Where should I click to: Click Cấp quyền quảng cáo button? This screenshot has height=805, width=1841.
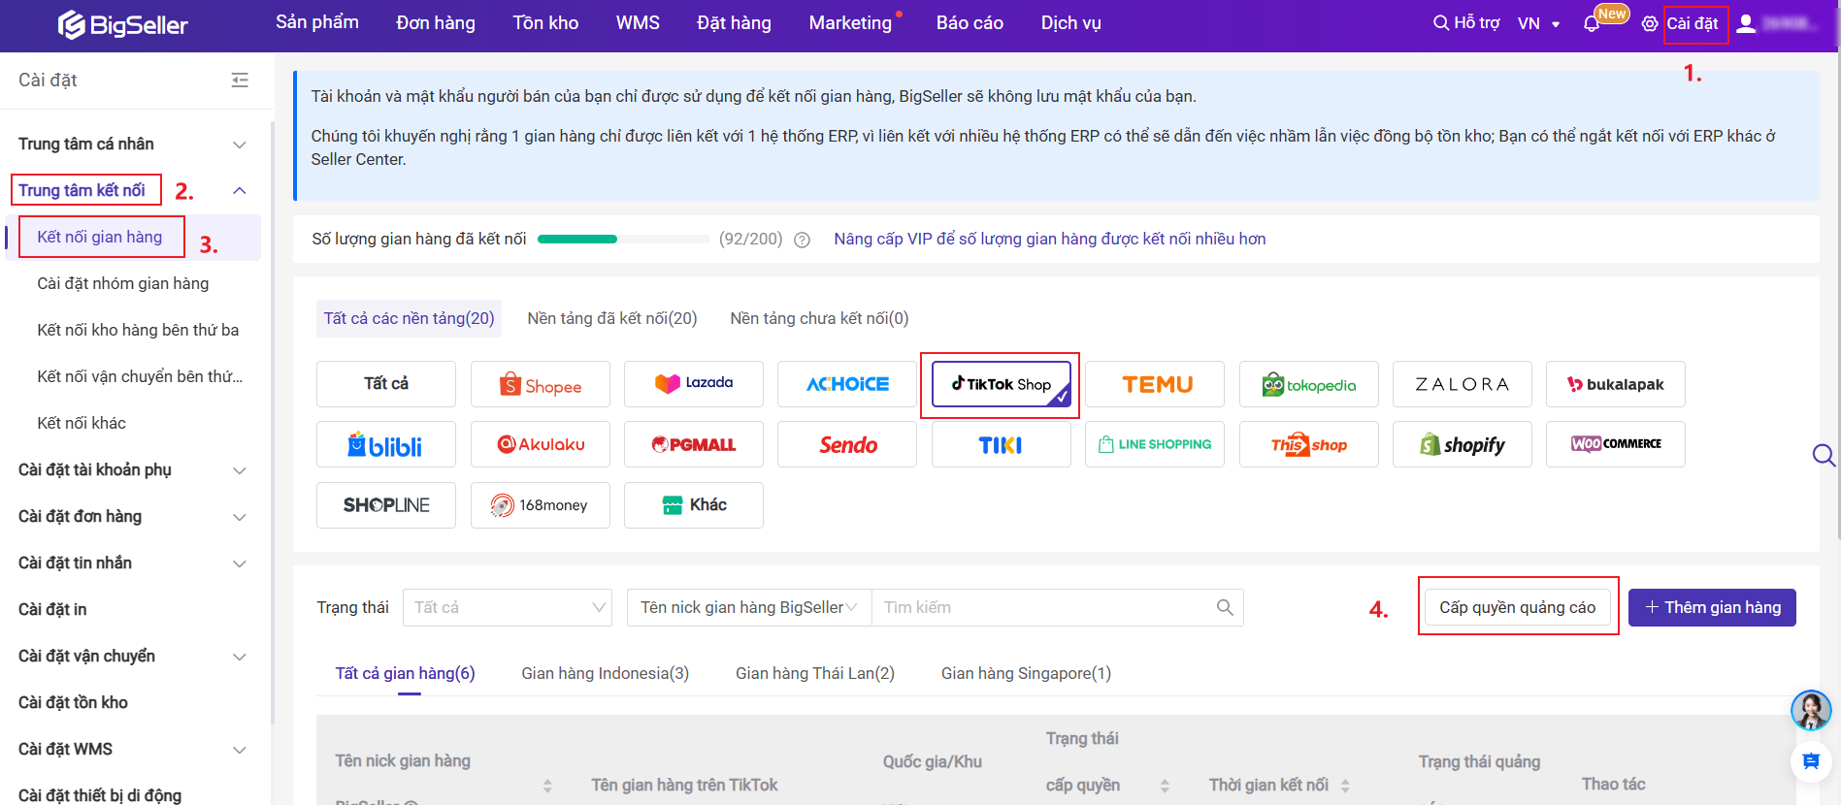[1518, 607]
